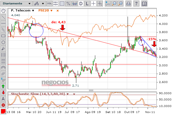The image size is (174, 116).
Task: Select the S speed lines tool
Action: pos(3,80)
